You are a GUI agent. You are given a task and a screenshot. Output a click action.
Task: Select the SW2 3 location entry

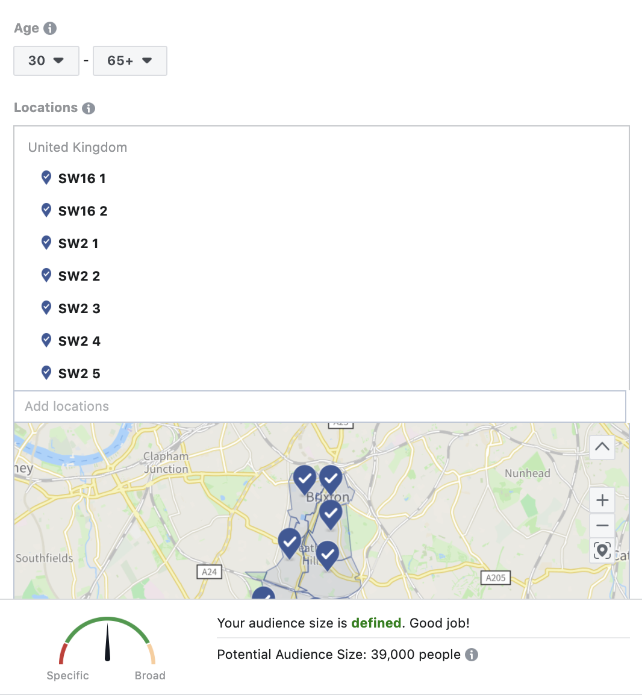[79, 308]
